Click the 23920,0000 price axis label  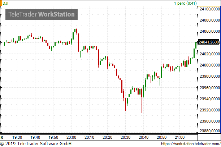(x=210, y=110)
